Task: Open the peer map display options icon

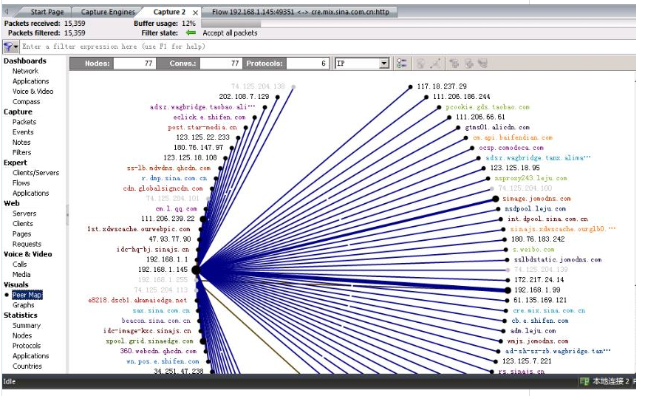Action: (401, 64)
